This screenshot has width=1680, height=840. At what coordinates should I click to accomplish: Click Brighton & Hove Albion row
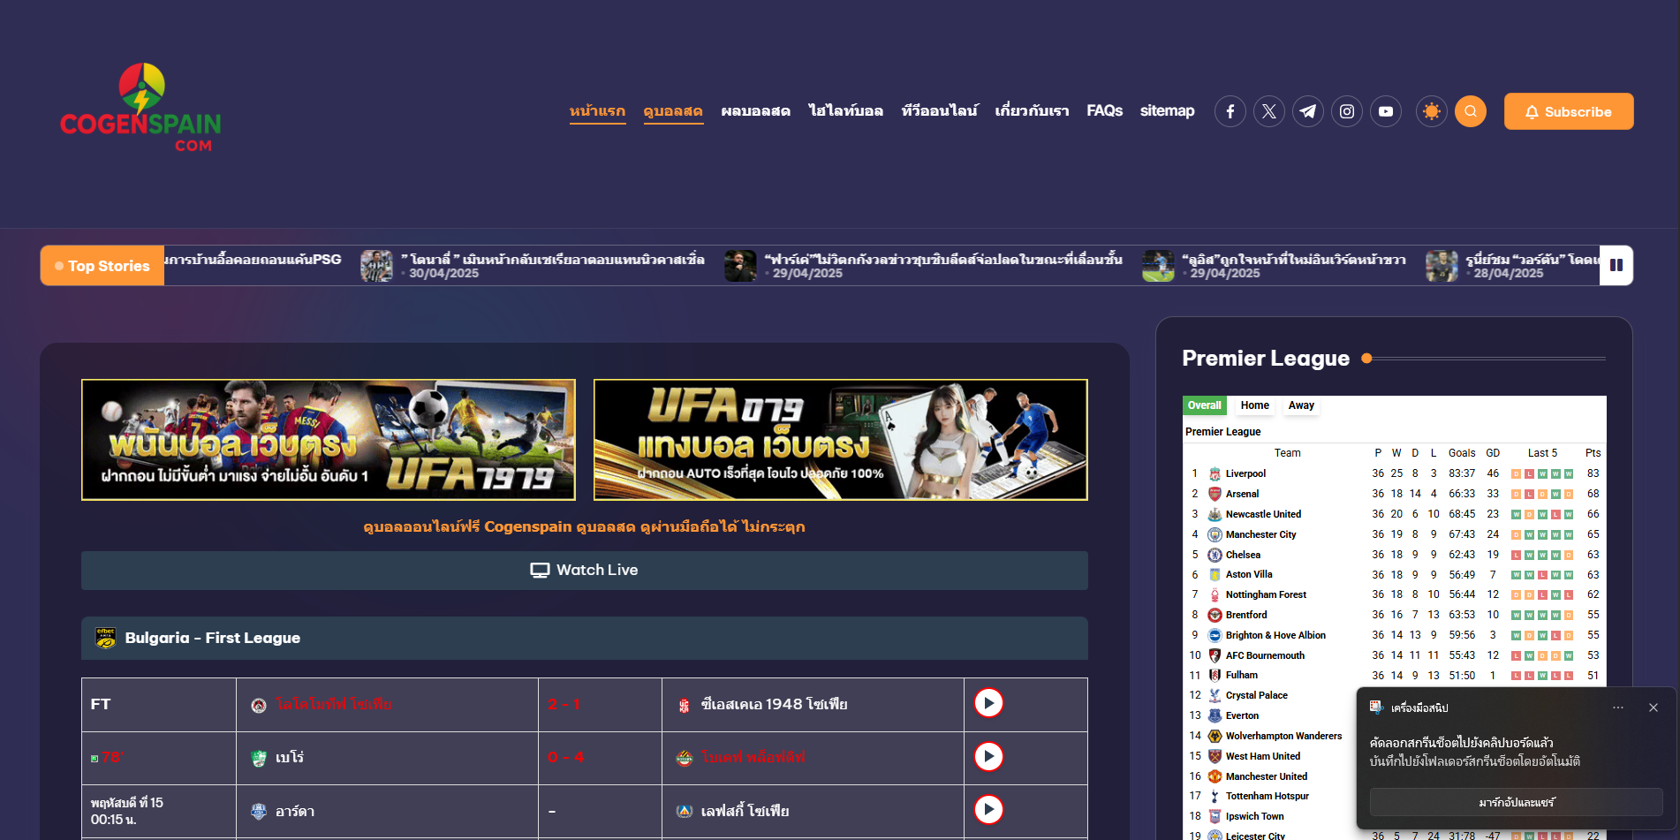(x=1394, y=635)
